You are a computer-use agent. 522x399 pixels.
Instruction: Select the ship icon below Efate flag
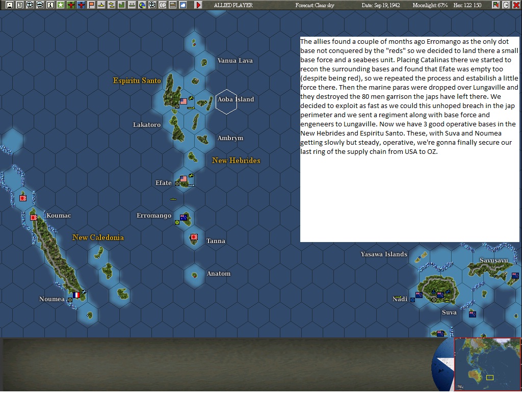(x=191, y=185)
